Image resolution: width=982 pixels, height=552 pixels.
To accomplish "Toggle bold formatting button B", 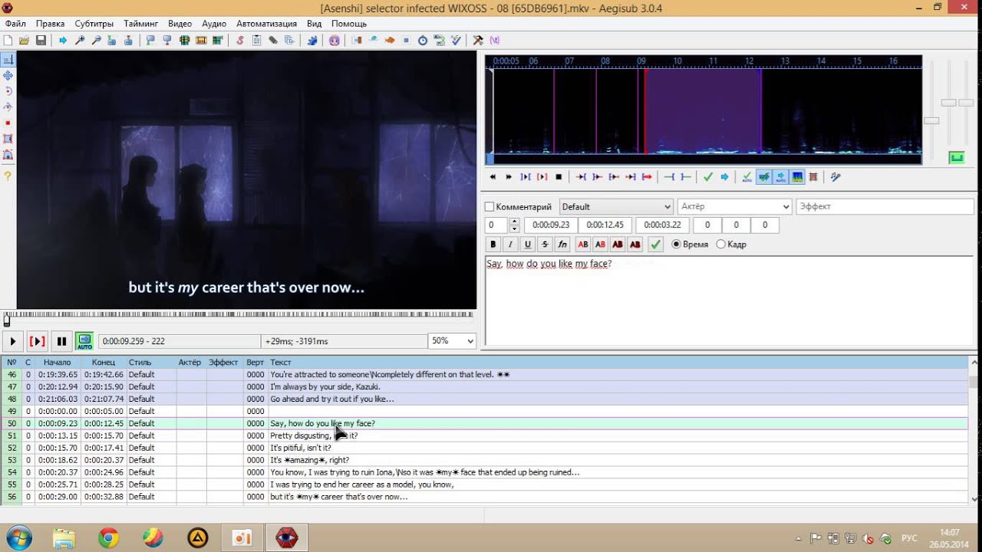I will (493, 245).
